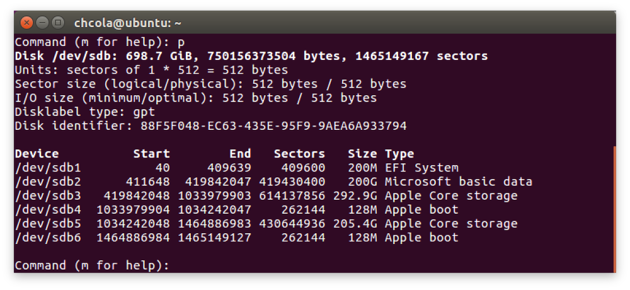
Task: Maximize the terminal window
Action: (x=58, y=23)
